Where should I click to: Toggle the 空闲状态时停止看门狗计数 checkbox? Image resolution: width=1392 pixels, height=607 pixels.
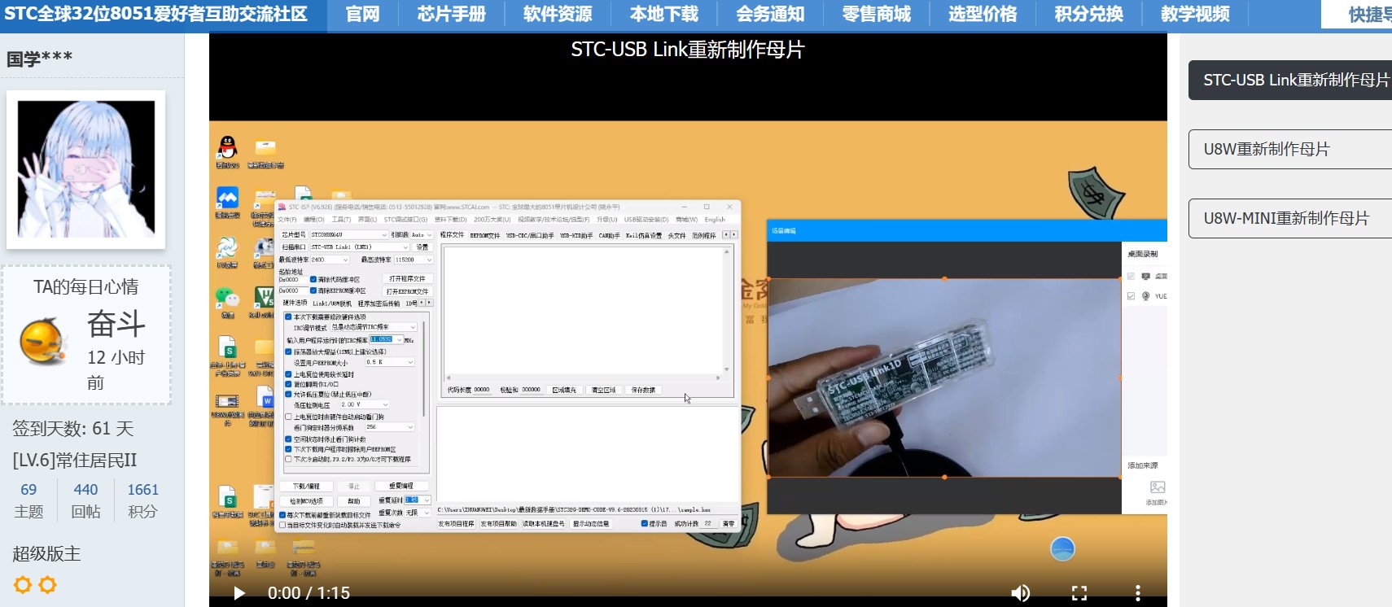click(x=288, y=439)
